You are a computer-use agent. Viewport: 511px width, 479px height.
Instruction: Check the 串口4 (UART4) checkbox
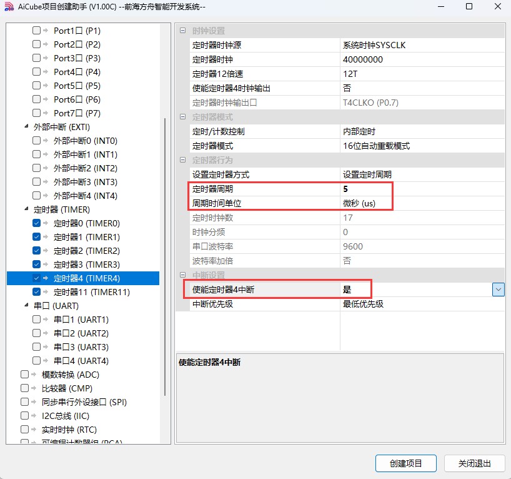click(36, 361)
